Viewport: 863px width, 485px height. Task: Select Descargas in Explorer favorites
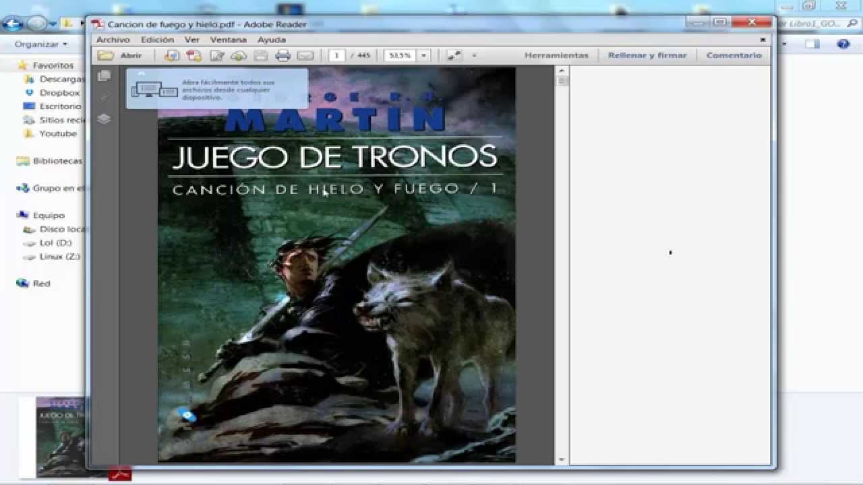click(x=61, y=79)
